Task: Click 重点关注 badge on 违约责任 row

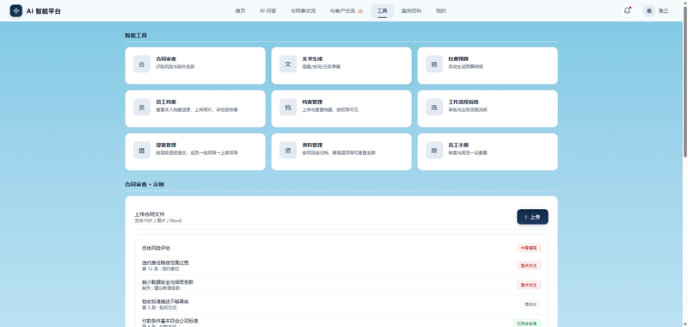Action: pos(528,266)
